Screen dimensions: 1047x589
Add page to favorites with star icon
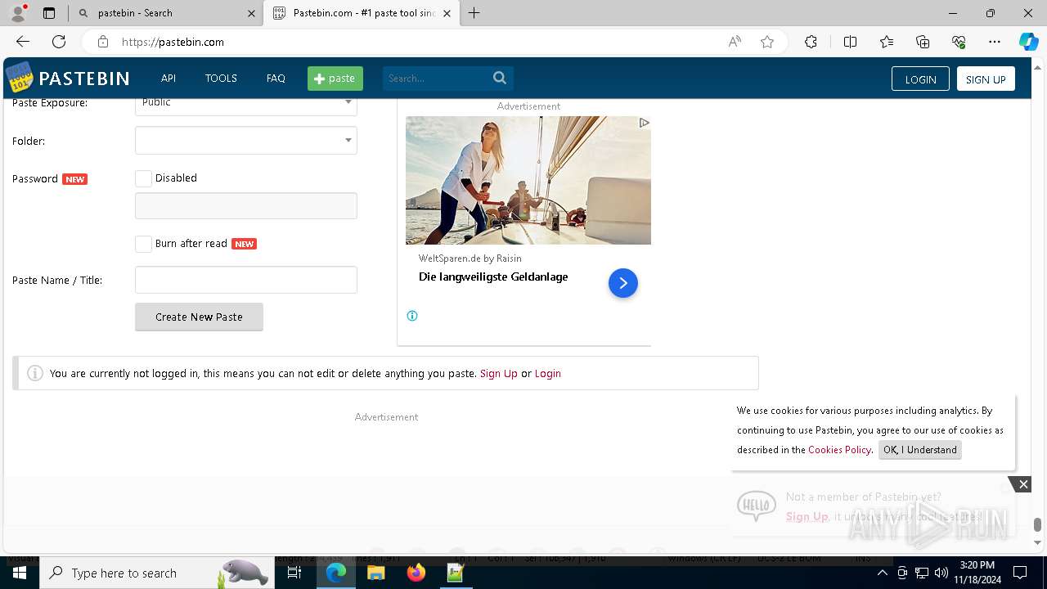pyautogui.click(x=767, y=42)
